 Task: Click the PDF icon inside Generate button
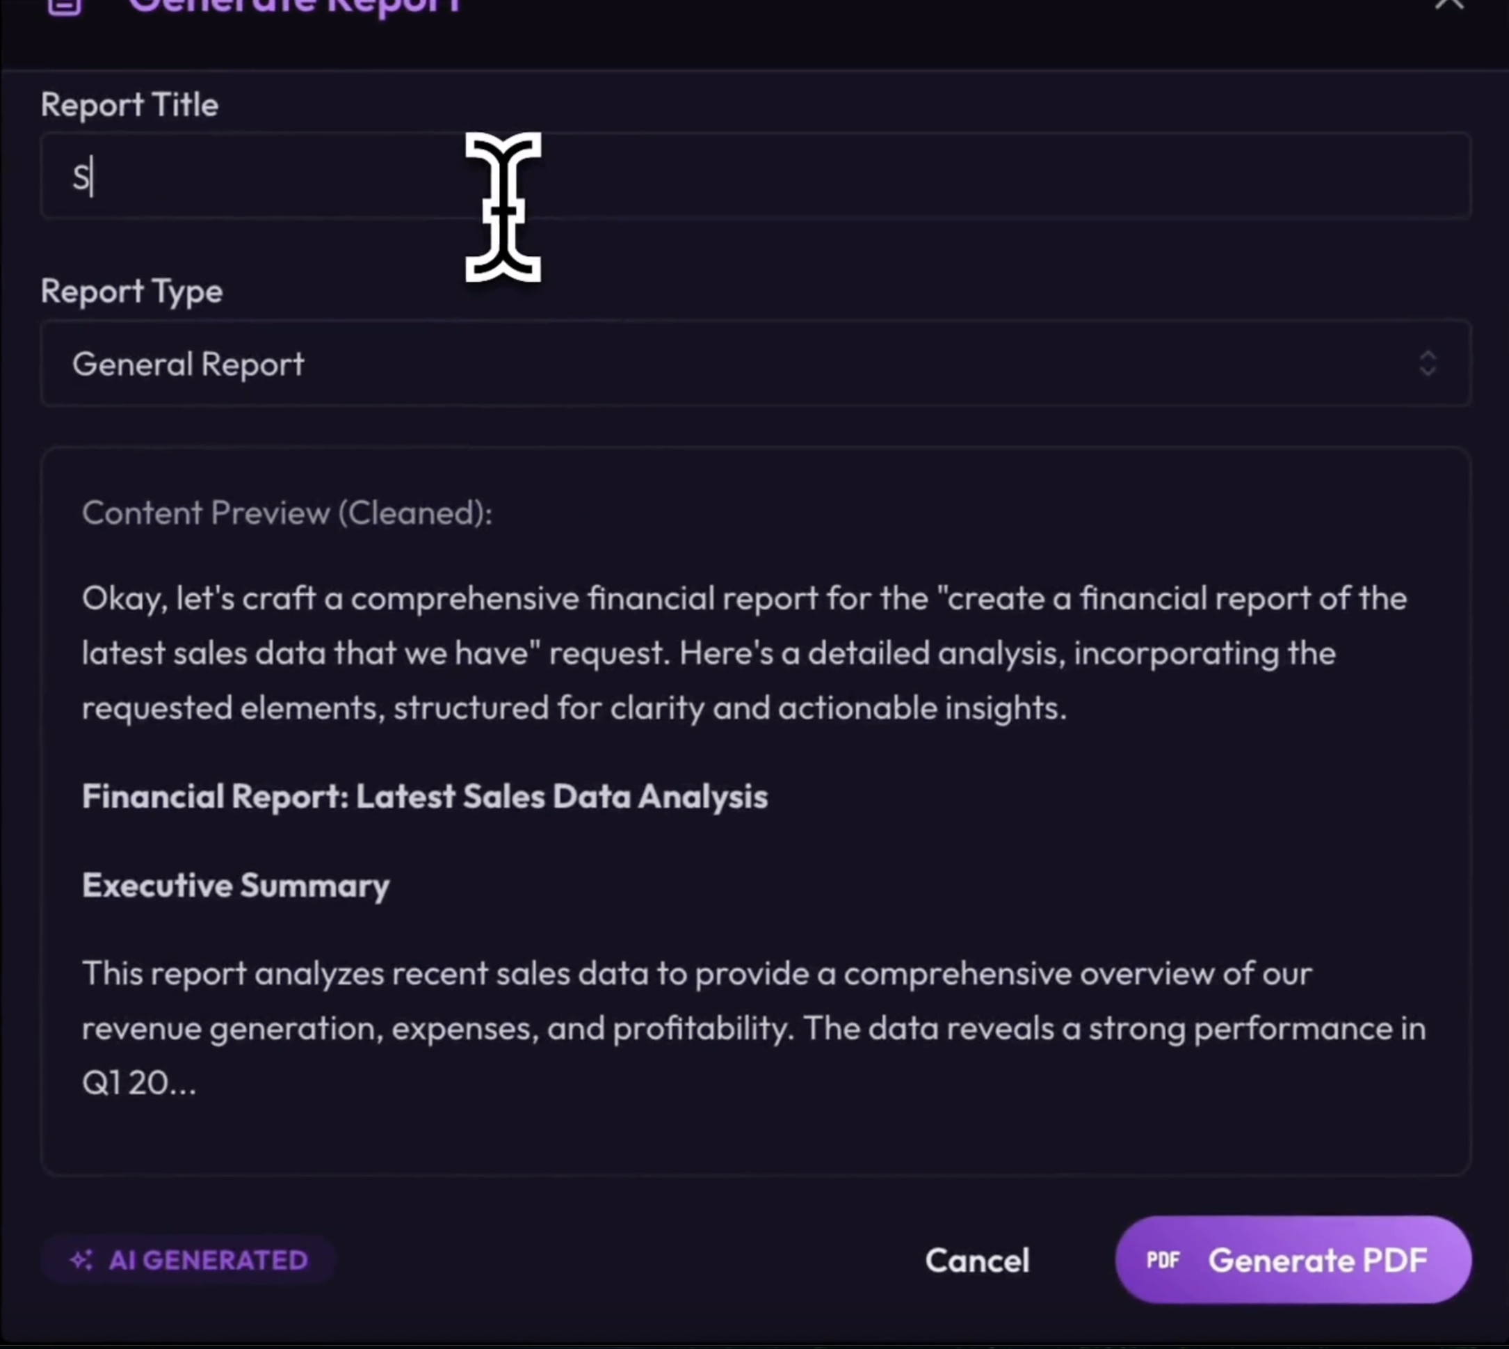tap(1163, 1260)
